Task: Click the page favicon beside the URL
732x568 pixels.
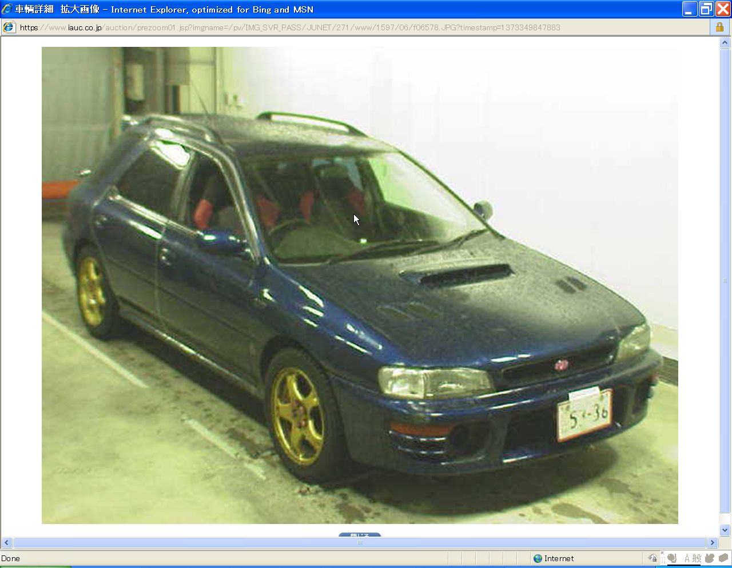Action: pos(9,27)
